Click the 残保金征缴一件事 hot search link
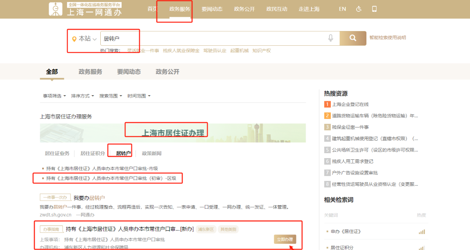 [350, 127]
